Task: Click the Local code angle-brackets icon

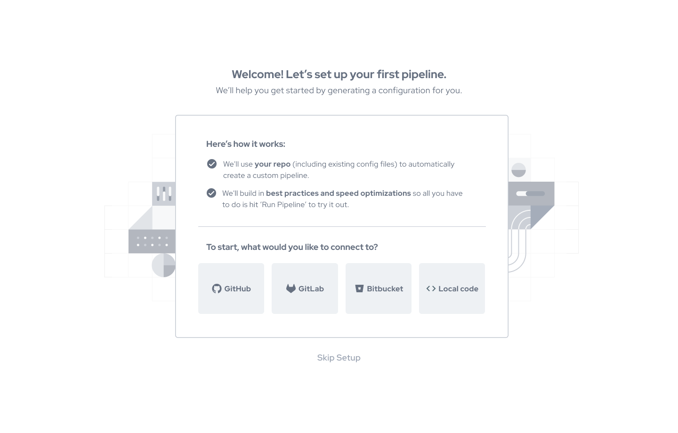Action: coord(431,289)
